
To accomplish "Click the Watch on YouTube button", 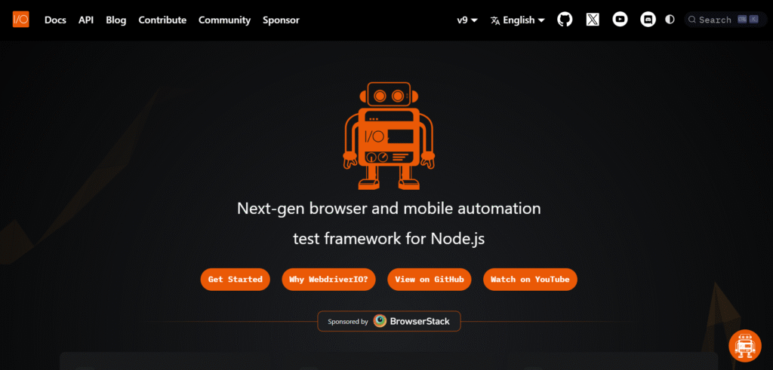I will (x=530, y=280).
